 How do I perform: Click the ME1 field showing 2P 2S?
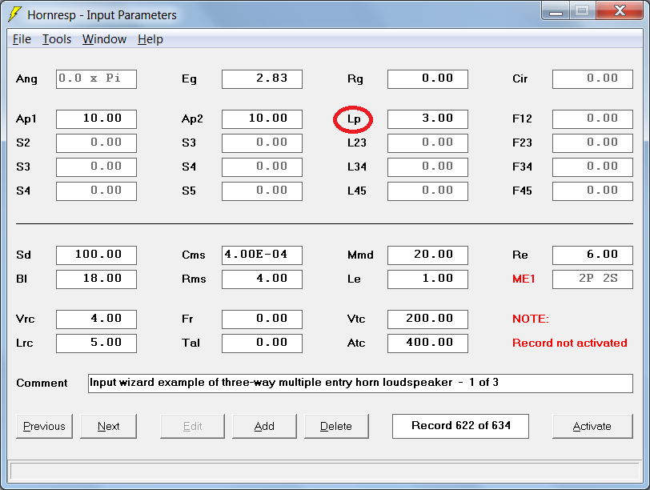[593, 279]
